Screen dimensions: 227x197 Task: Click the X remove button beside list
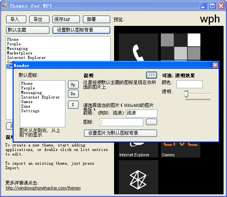[x=73, y=105]
